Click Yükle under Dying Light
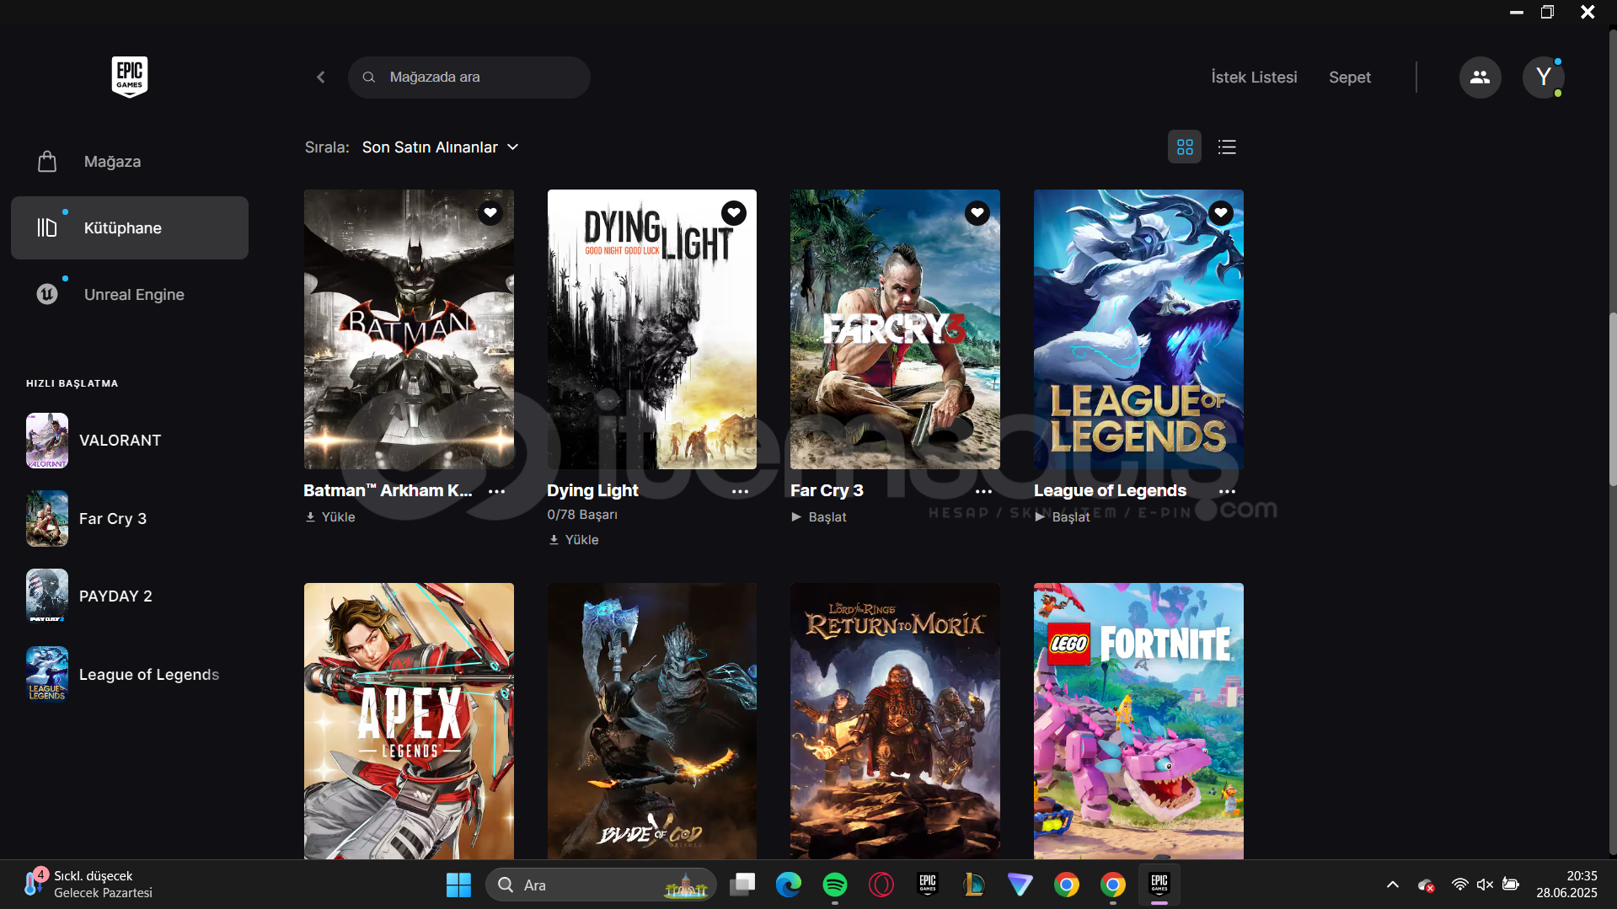1617x909 pixels. point(574,540)
